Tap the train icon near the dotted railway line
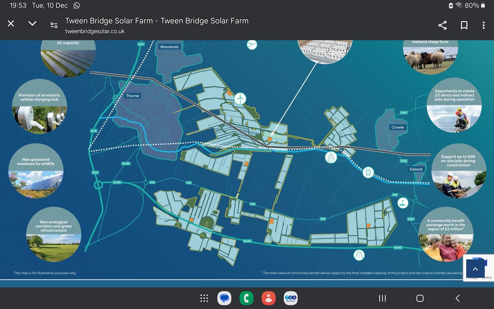Viewport: 494px width, 309px height. pos(368,172)
